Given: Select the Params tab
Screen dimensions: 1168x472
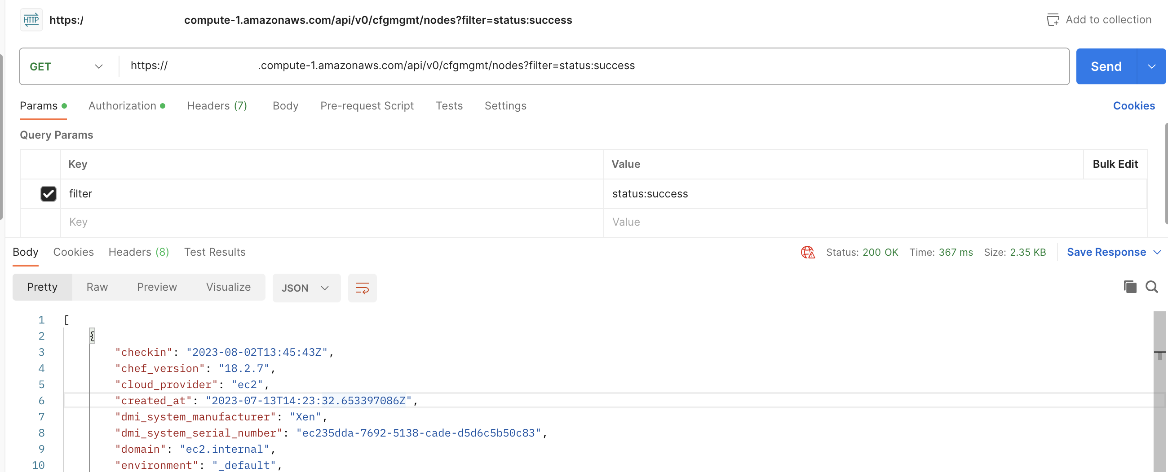Looking at the screenshot, I should [43, 106].
